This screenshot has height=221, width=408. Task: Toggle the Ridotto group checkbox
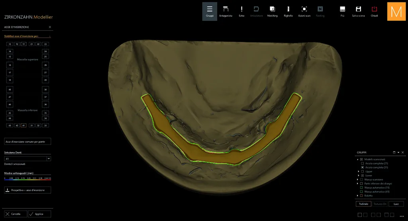tap(361, 196)
